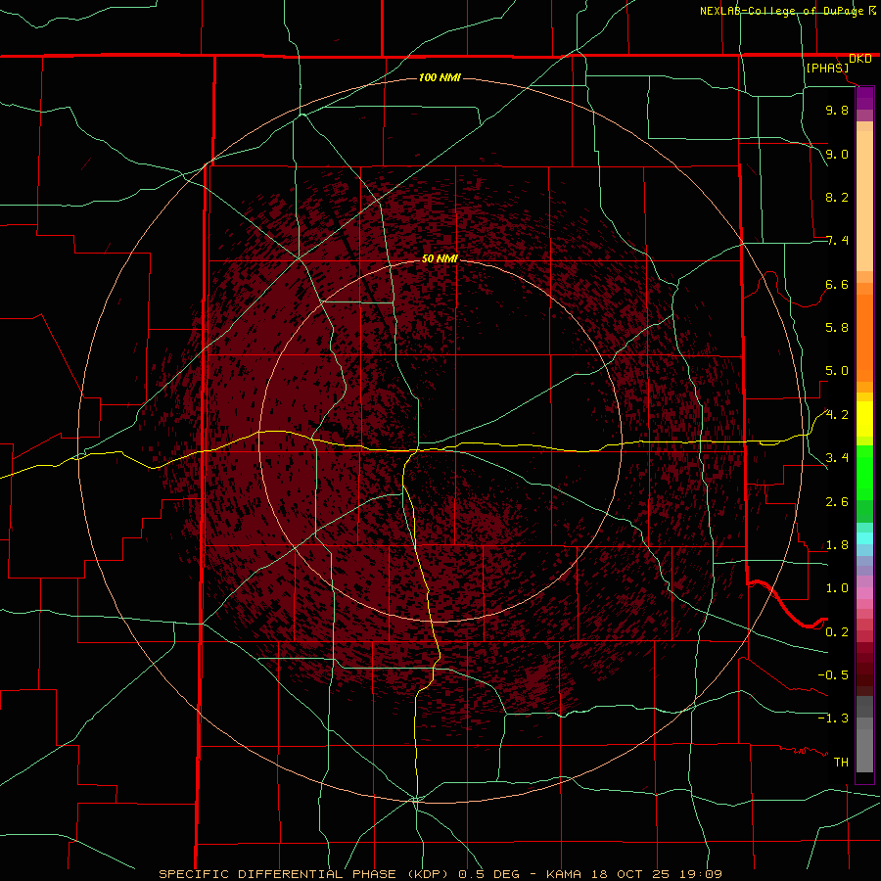This screenshot has height=881, width=881.
Task: Click the KDP product caption at bottom
Action: 440,874
